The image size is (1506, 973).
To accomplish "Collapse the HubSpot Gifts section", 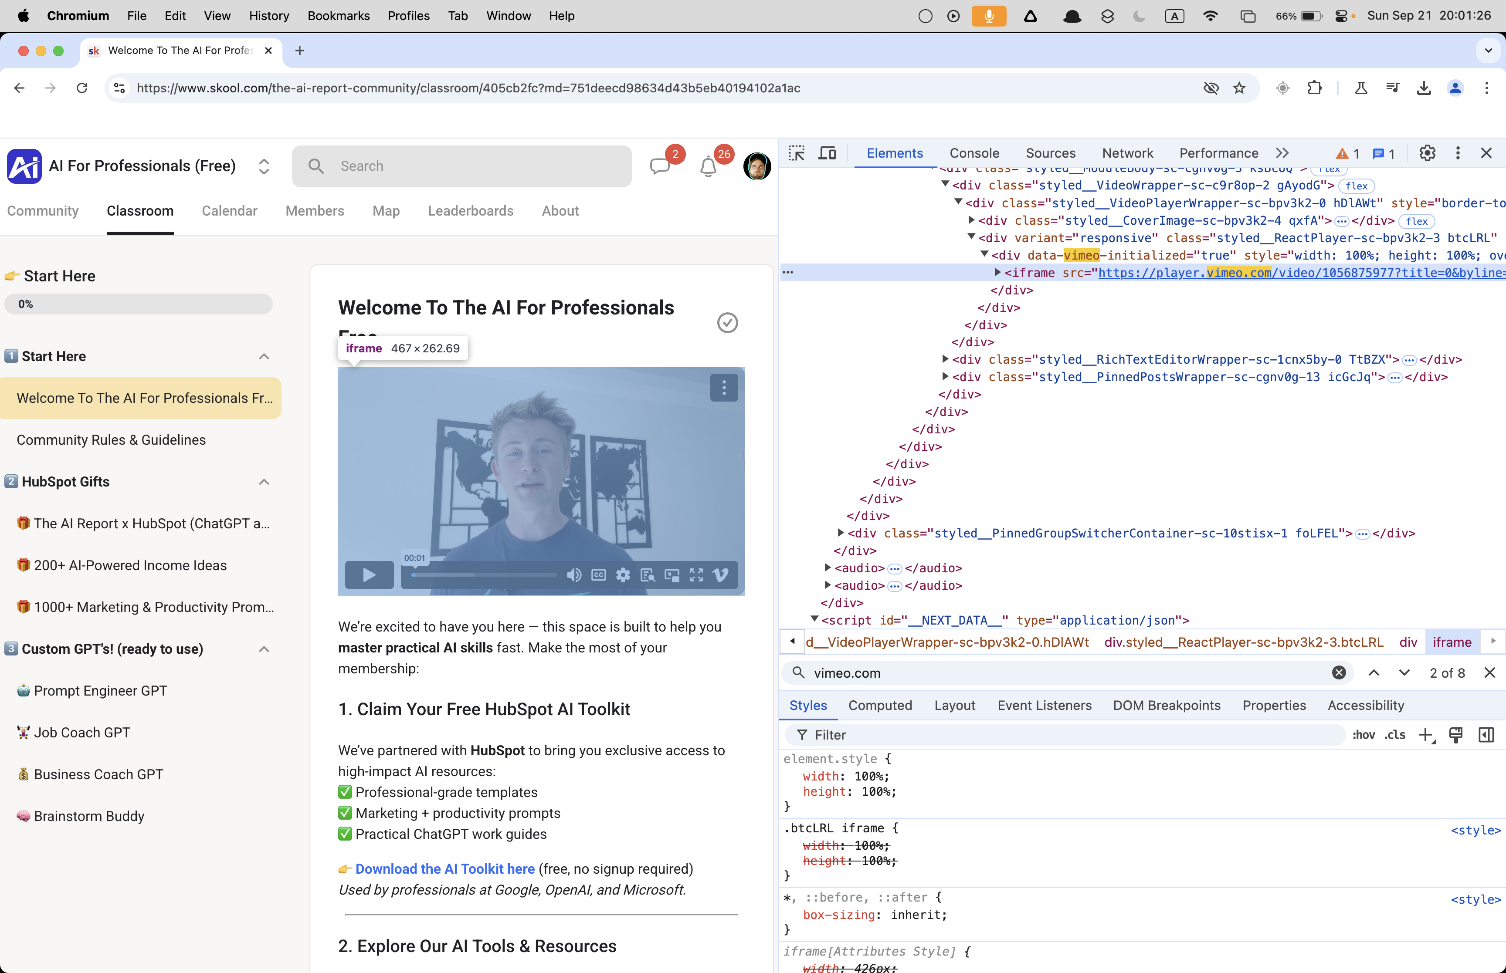I will coord(264,482).
